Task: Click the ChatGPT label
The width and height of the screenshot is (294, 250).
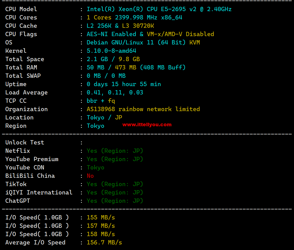Action: (x=18, y=201)
